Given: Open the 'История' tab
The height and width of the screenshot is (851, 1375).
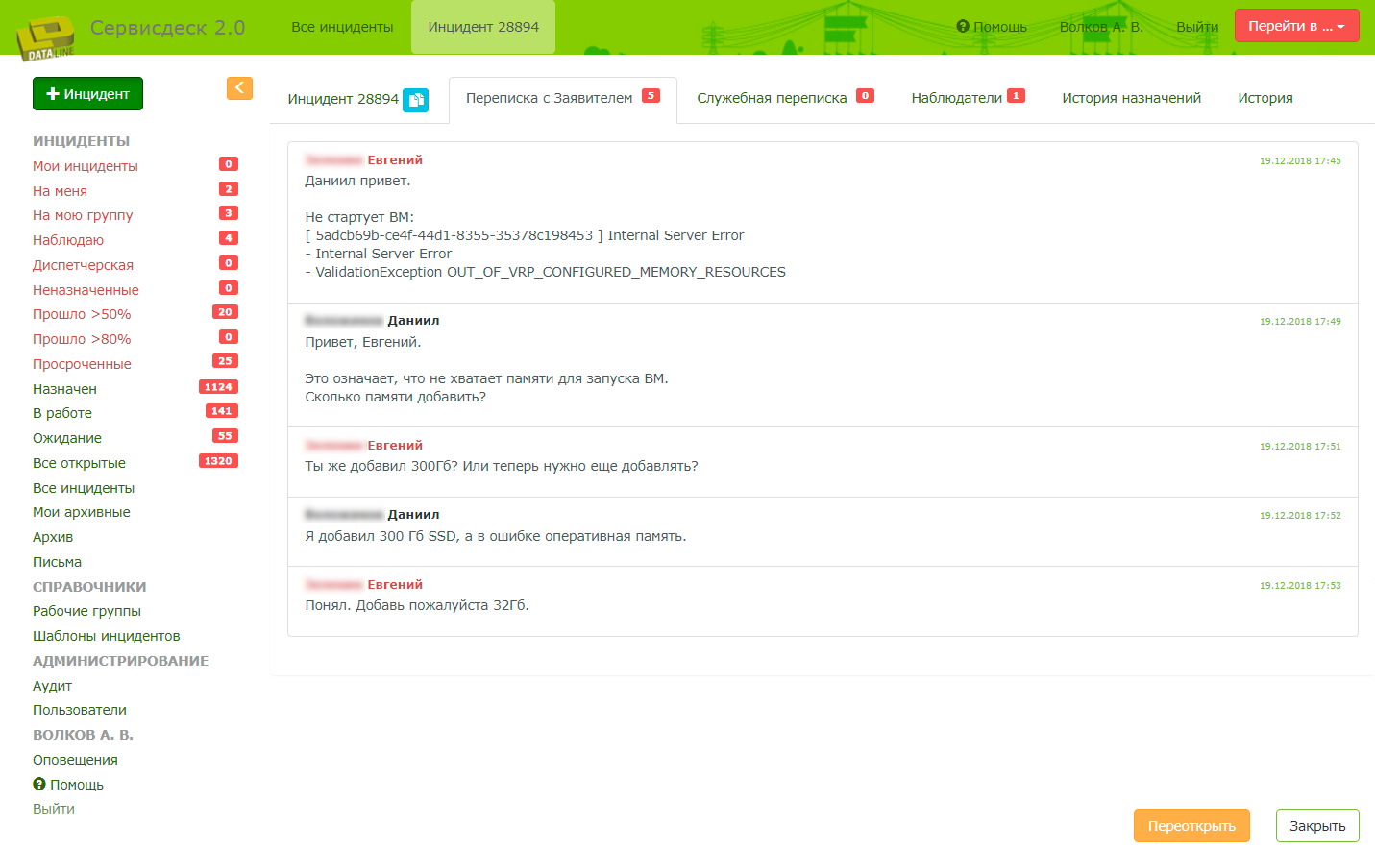Looking at the screenshot, I should [x=1265, y=97].
